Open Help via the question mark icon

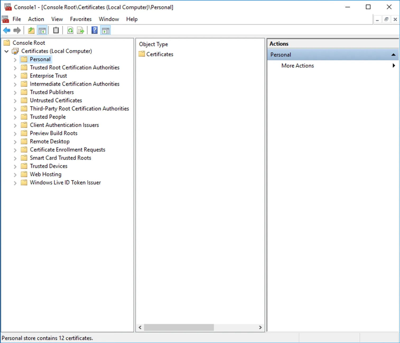(94, 30)
